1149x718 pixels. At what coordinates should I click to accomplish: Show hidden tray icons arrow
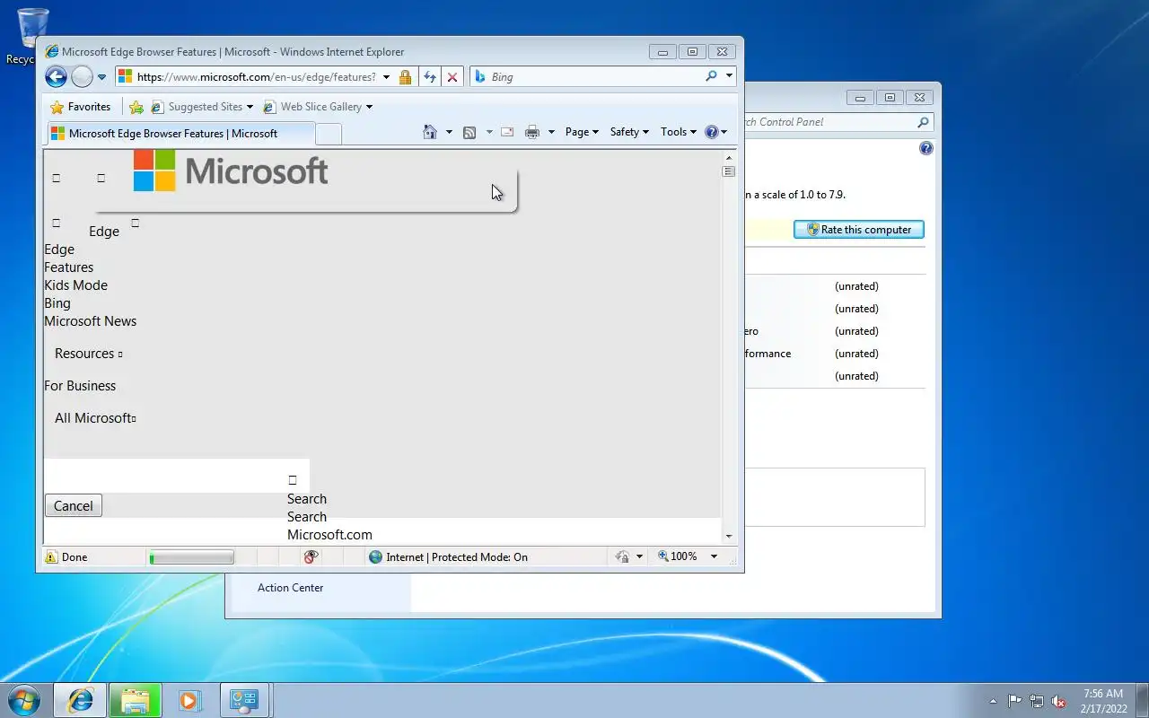click(x=993, y=701)
